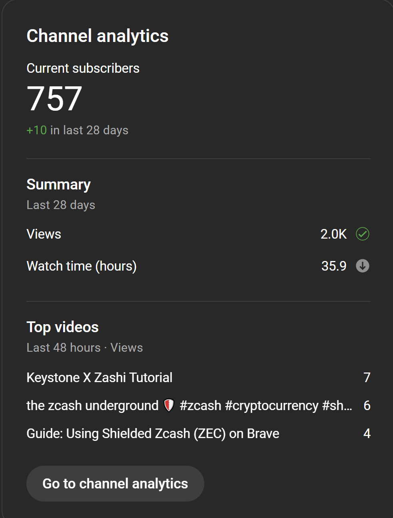
Task: Click the +10 in last 28 days text
Action: [77, 130]
